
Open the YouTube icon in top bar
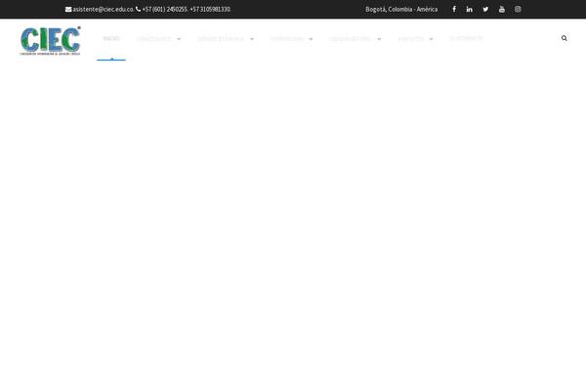(x=502, y=9)
